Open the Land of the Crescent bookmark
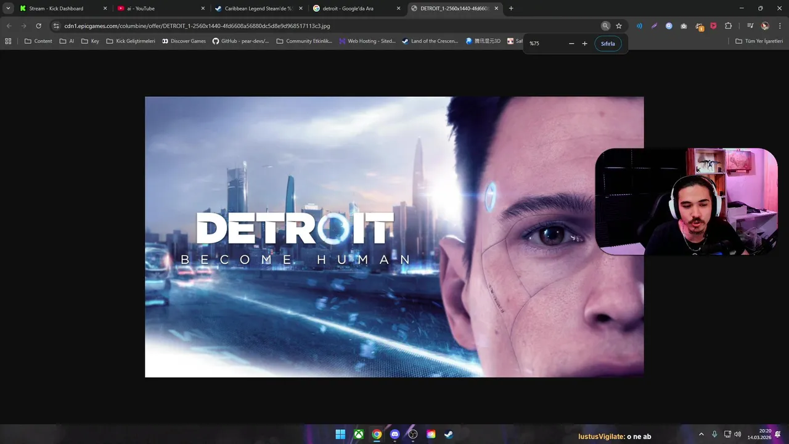 [x=430, y=41]
